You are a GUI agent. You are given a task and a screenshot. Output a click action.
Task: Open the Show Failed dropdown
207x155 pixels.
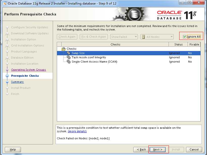click(x=124, y=37)
